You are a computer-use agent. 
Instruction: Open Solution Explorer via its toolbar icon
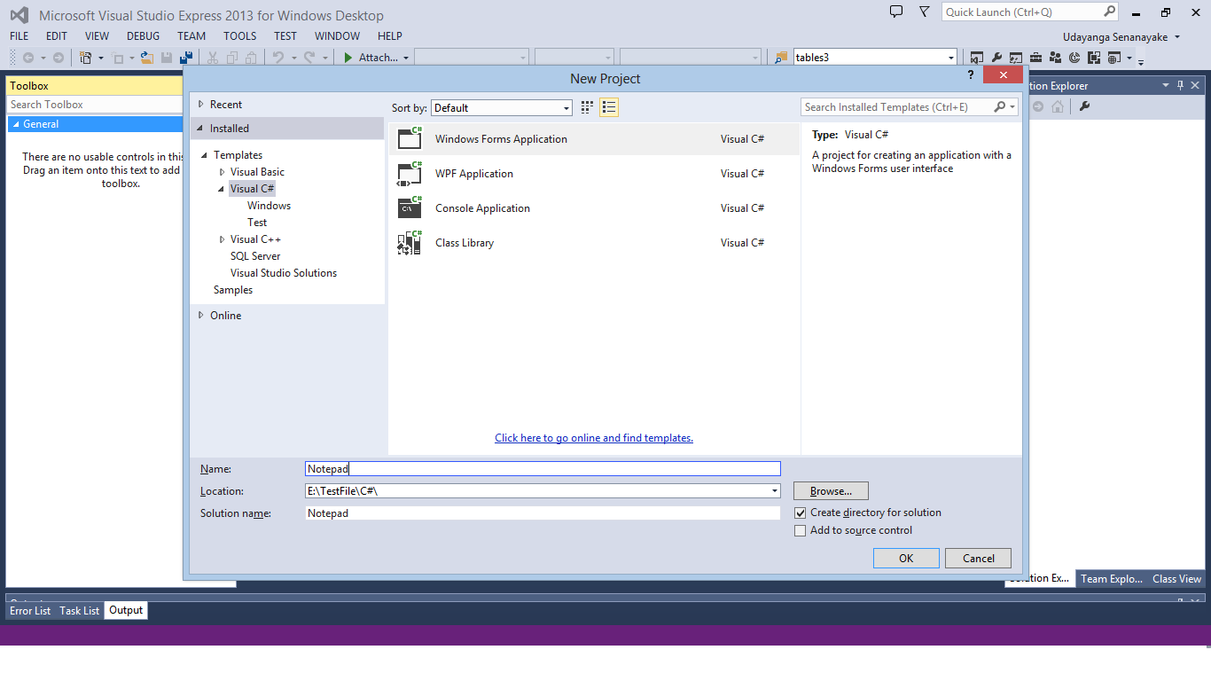[977, 58]
